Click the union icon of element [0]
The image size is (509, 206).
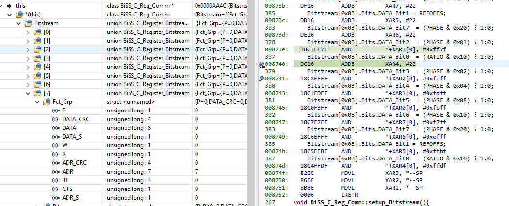(37, 32)
